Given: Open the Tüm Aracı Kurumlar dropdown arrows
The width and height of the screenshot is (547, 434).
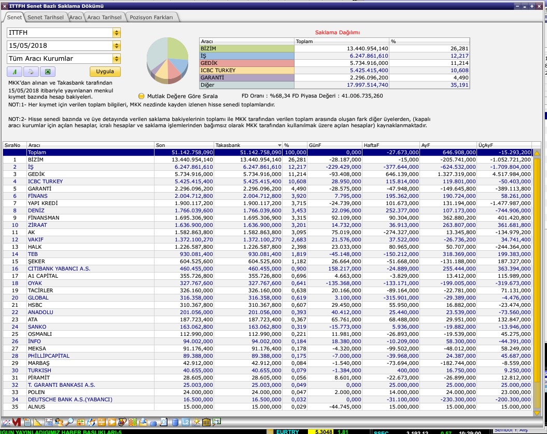Looking at the screenshot, I should click(x=117, y=59).
